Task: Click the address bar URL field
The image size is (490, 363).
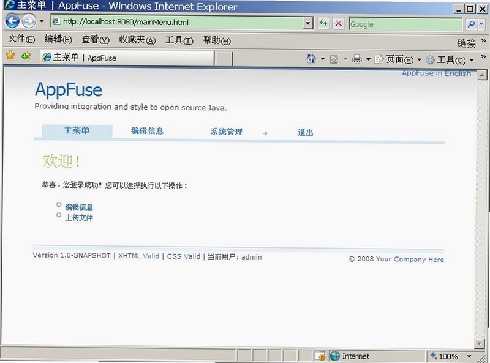Action: pos(178,22)
